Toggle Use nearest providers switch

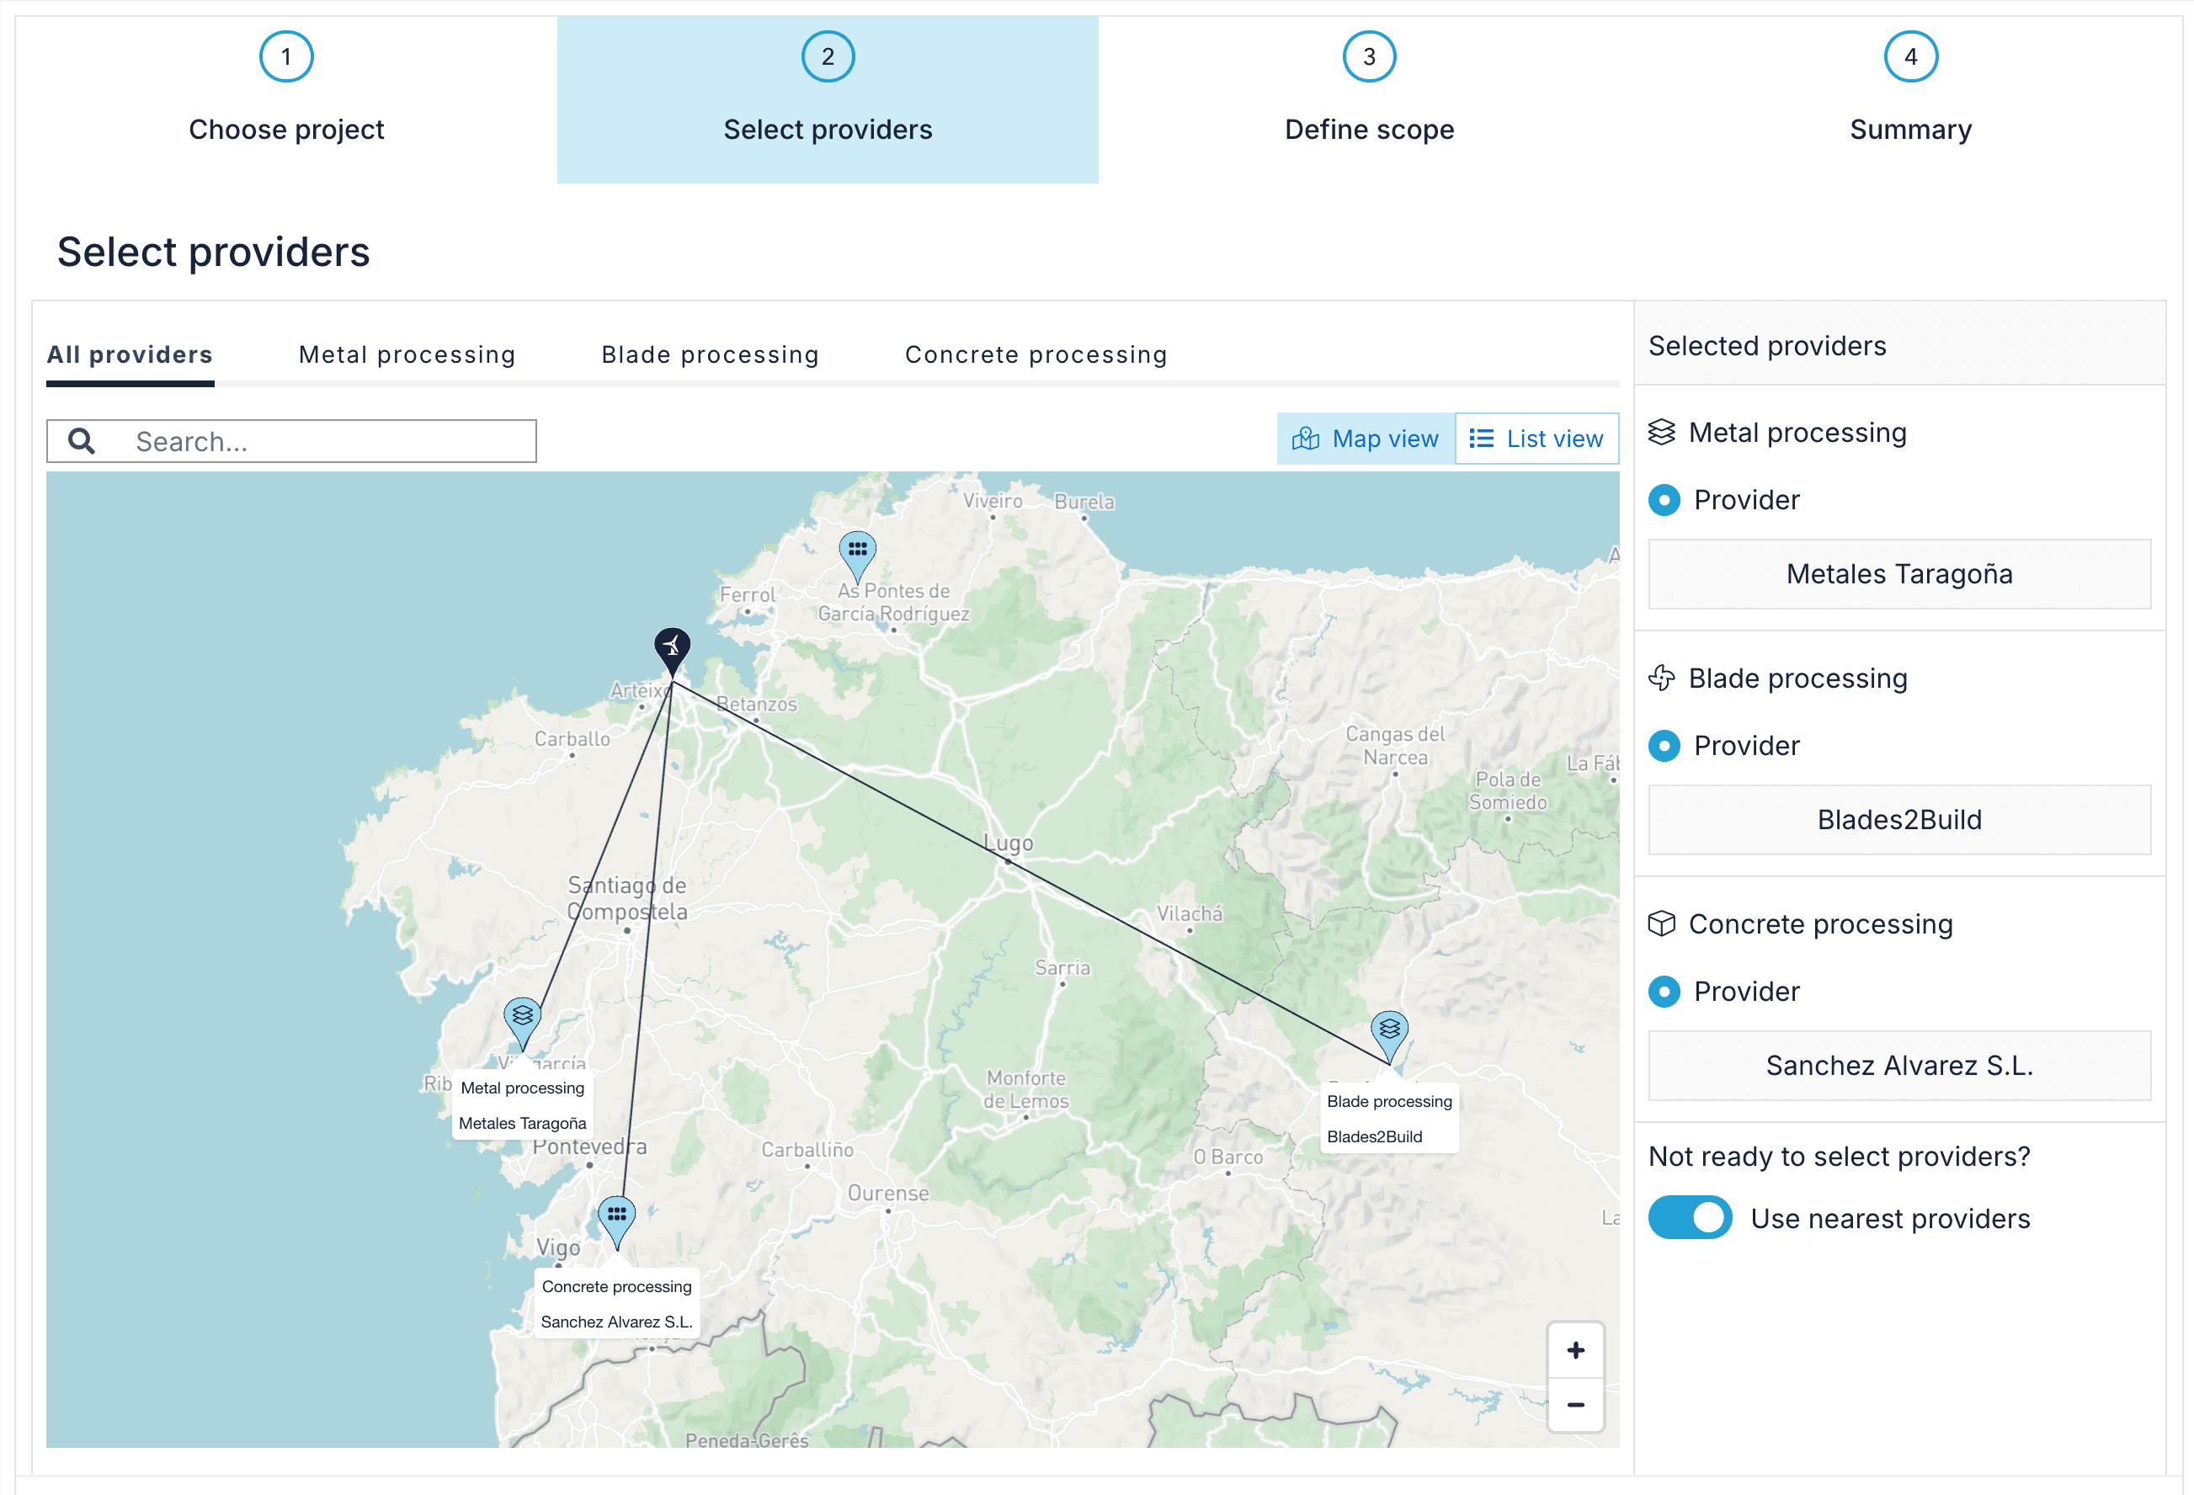[x=1690, y=1217]
